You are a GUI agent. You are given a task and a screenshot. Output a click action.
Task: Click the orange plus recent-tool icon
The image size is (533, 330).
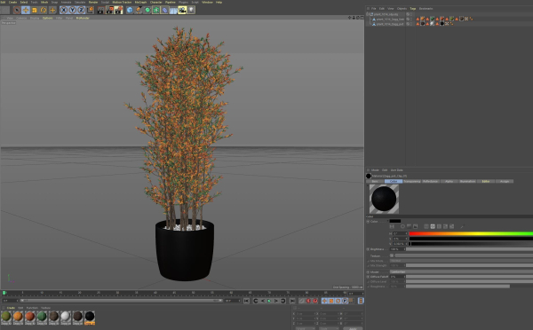pyautogui.click(x=52, y=10)
